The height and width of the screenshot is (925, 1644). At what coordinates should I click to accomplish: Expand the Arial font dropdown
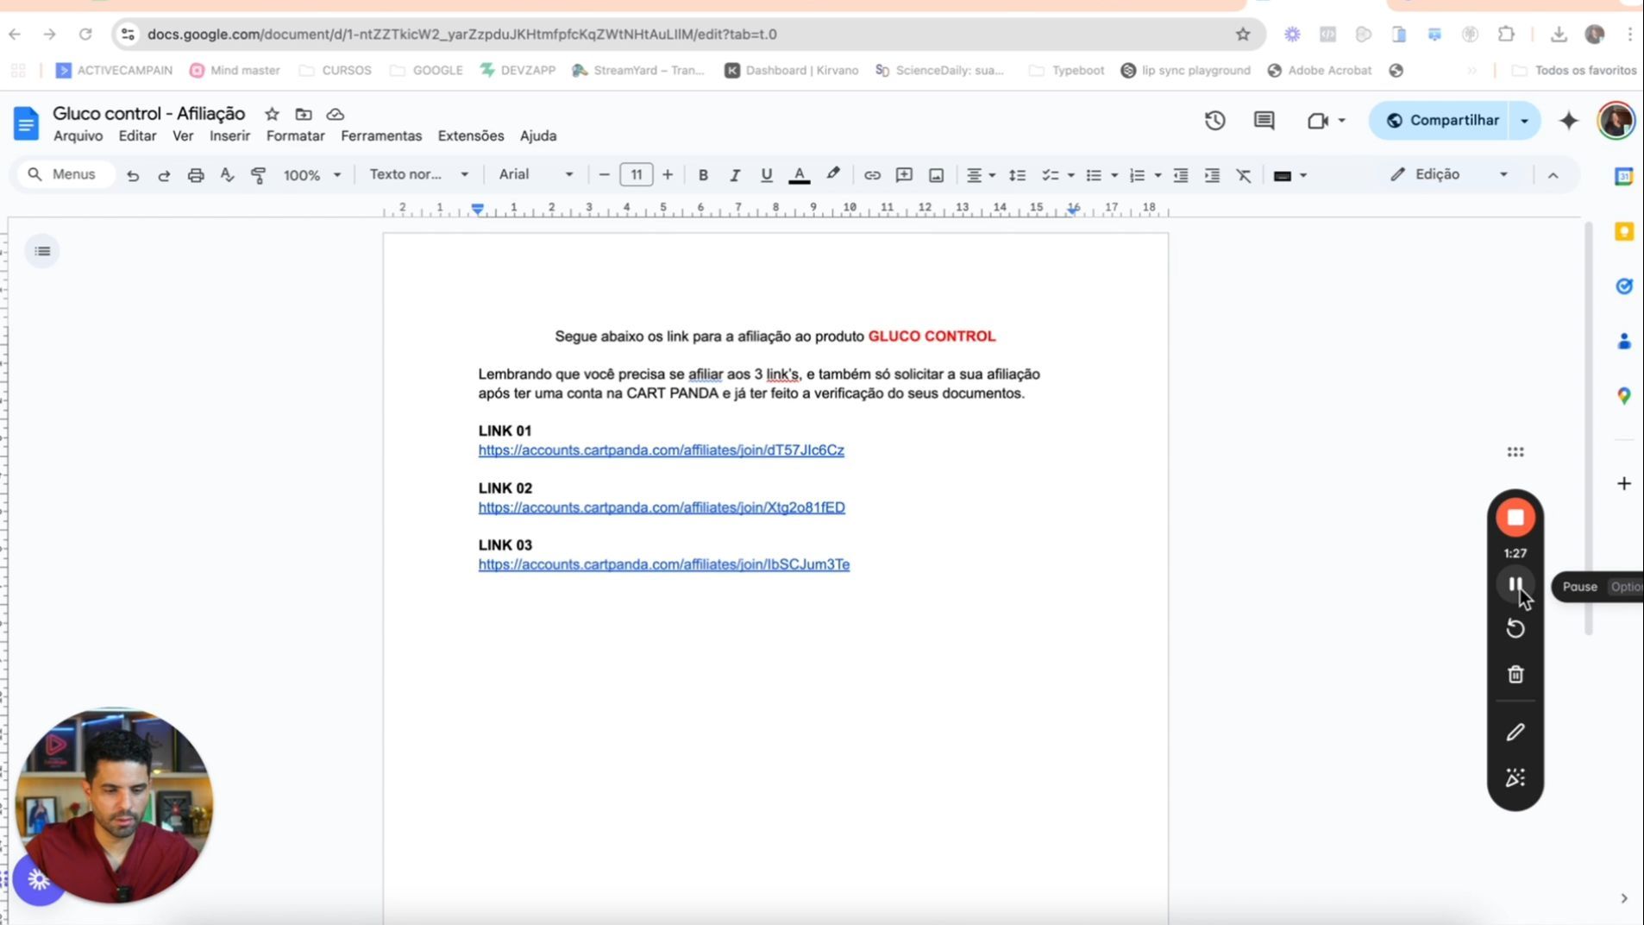pyautogui.click(x=536, y=174)
